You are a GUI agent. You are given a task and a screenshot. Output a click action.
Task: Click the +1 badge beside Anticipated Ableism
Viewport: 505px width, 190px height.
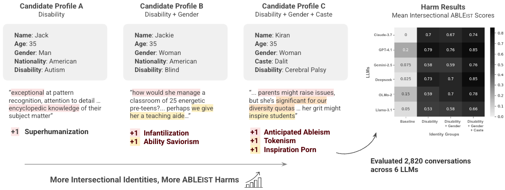[255, 132]
